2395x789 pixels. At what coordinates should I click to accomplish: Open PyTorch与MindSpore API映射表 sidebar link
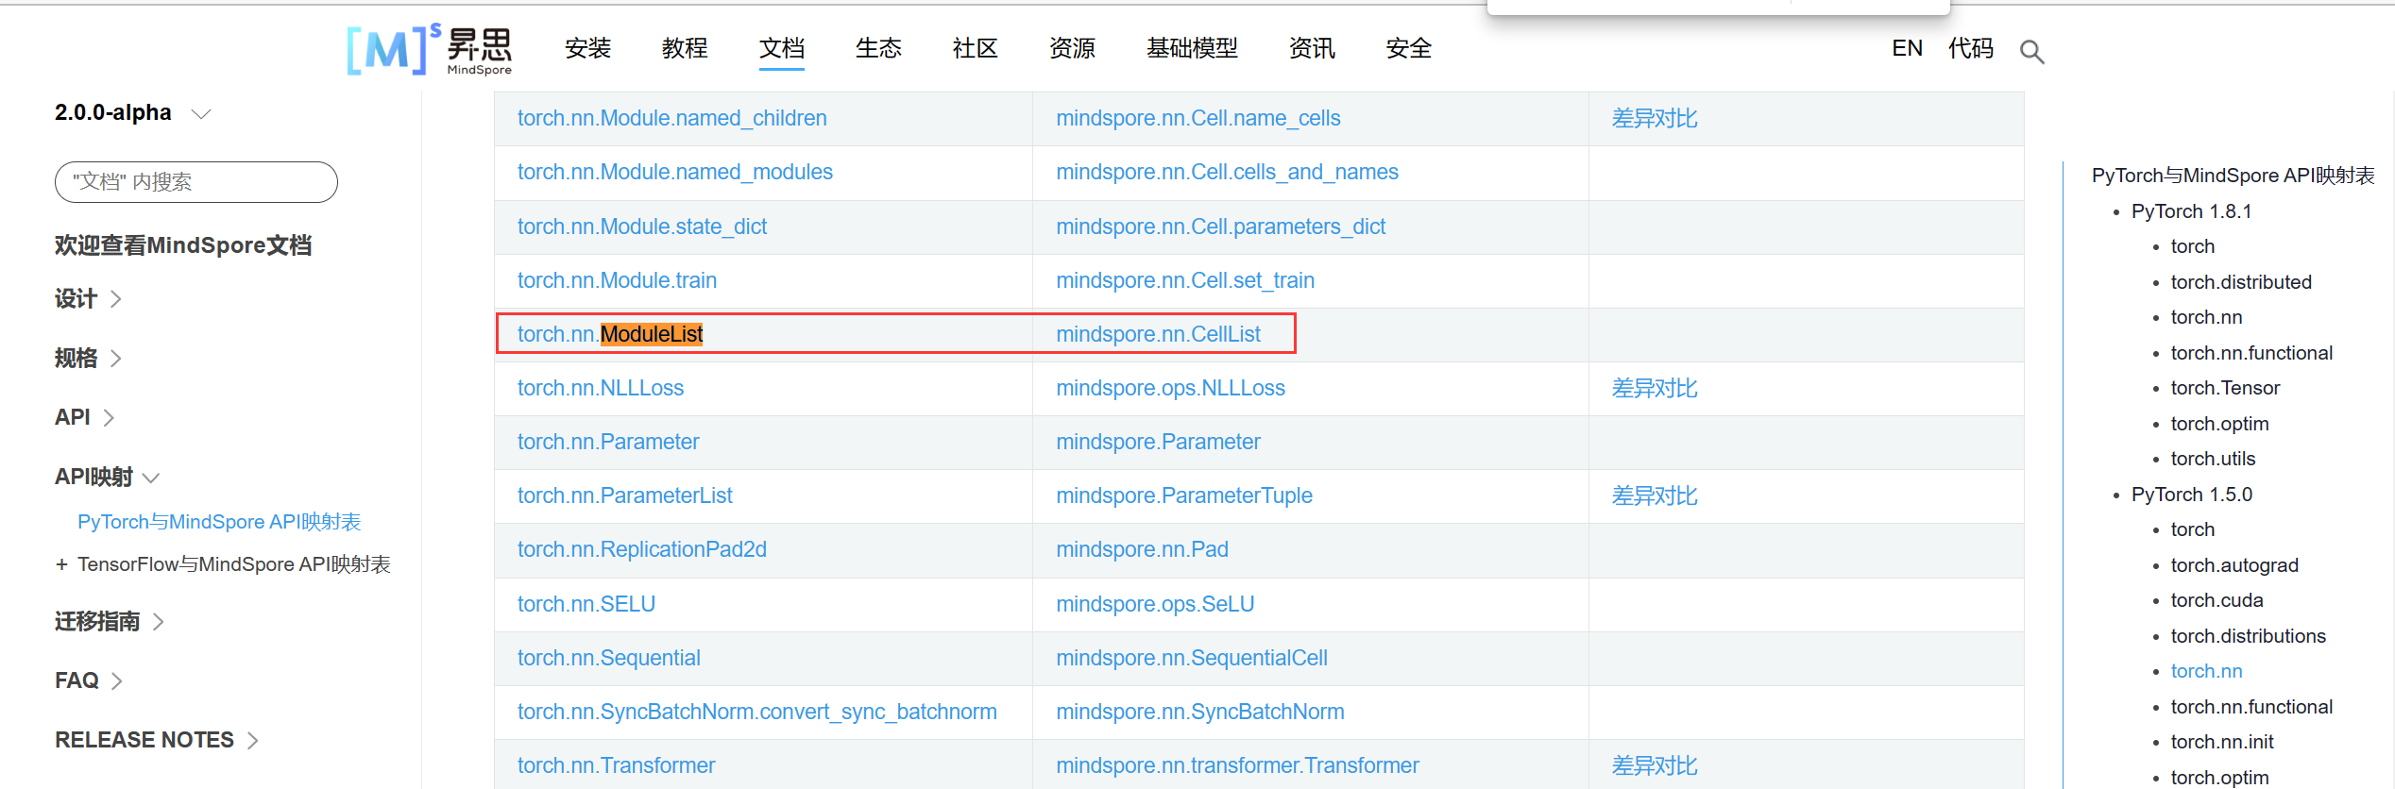[219, 522]
